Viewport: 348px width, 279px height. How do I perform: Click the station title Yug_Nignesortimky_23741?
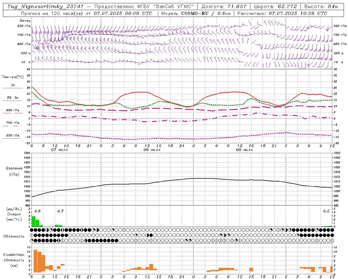pos(45,7)
